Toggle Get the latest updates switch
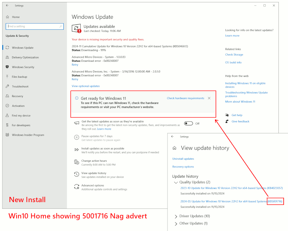Screen dimensions: 288x231 189,123
